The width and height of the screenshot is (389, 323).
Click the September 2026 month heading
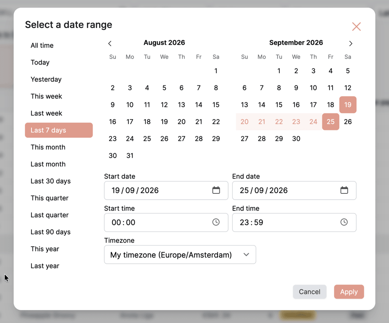tap(296, 42)
